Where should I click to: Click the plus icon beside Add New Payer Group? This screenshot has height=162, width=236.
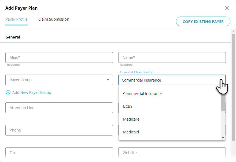tap(8, 92)
